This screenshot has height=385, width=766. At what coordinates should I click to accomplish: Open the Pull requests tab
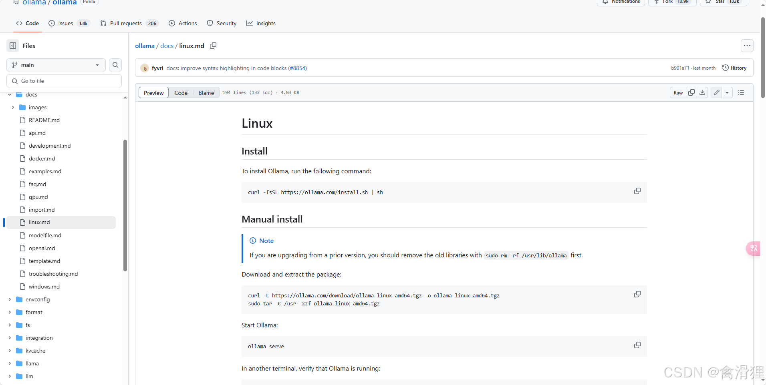click(129, 23)
